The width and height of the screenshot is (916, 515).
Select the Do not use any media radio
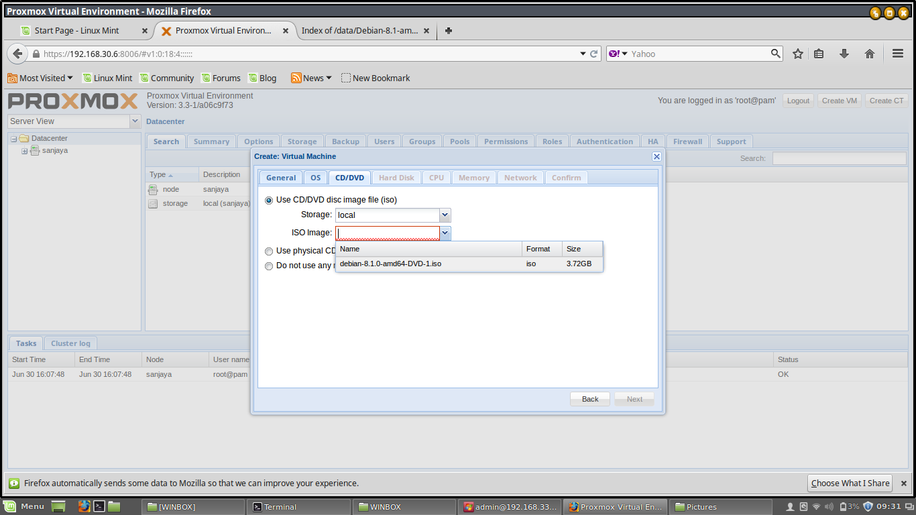270,266
